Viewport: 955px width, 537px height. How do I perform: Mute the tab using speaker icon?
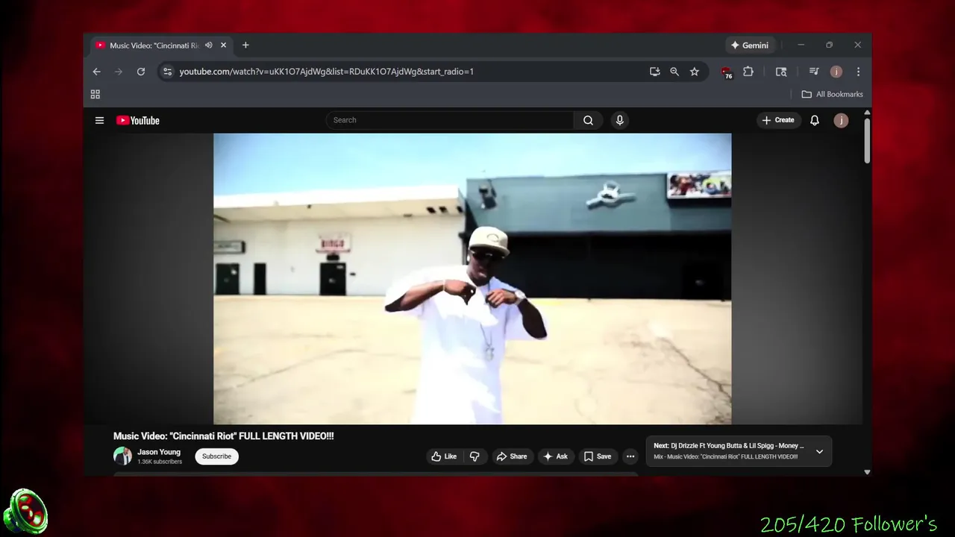pyautogui.click(x=209, y=45)
